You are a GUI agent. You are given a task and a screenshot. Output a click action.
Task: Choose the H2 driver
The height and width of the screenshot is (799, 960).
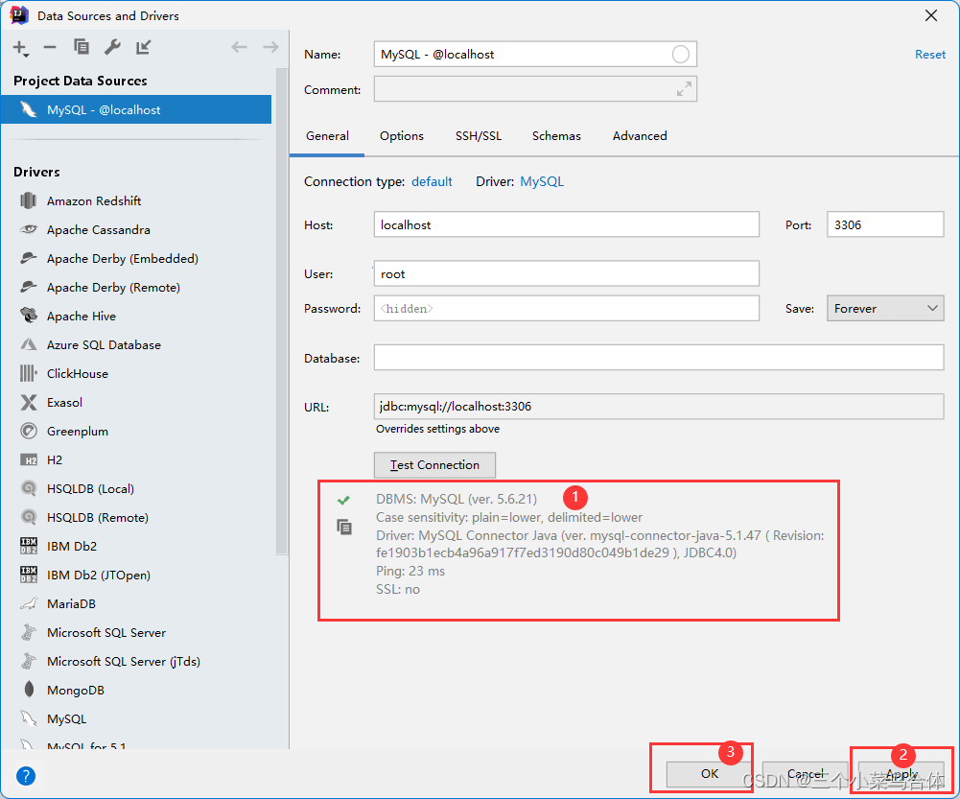coord(55,459)
